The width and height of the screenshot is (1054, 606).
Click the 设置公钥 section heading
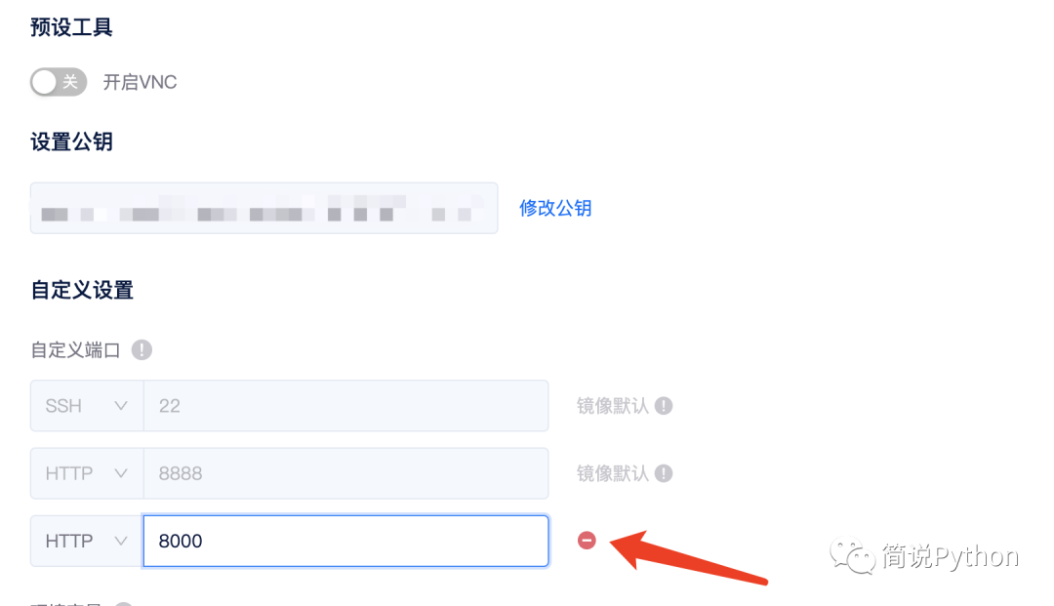[x=71, y=141]
